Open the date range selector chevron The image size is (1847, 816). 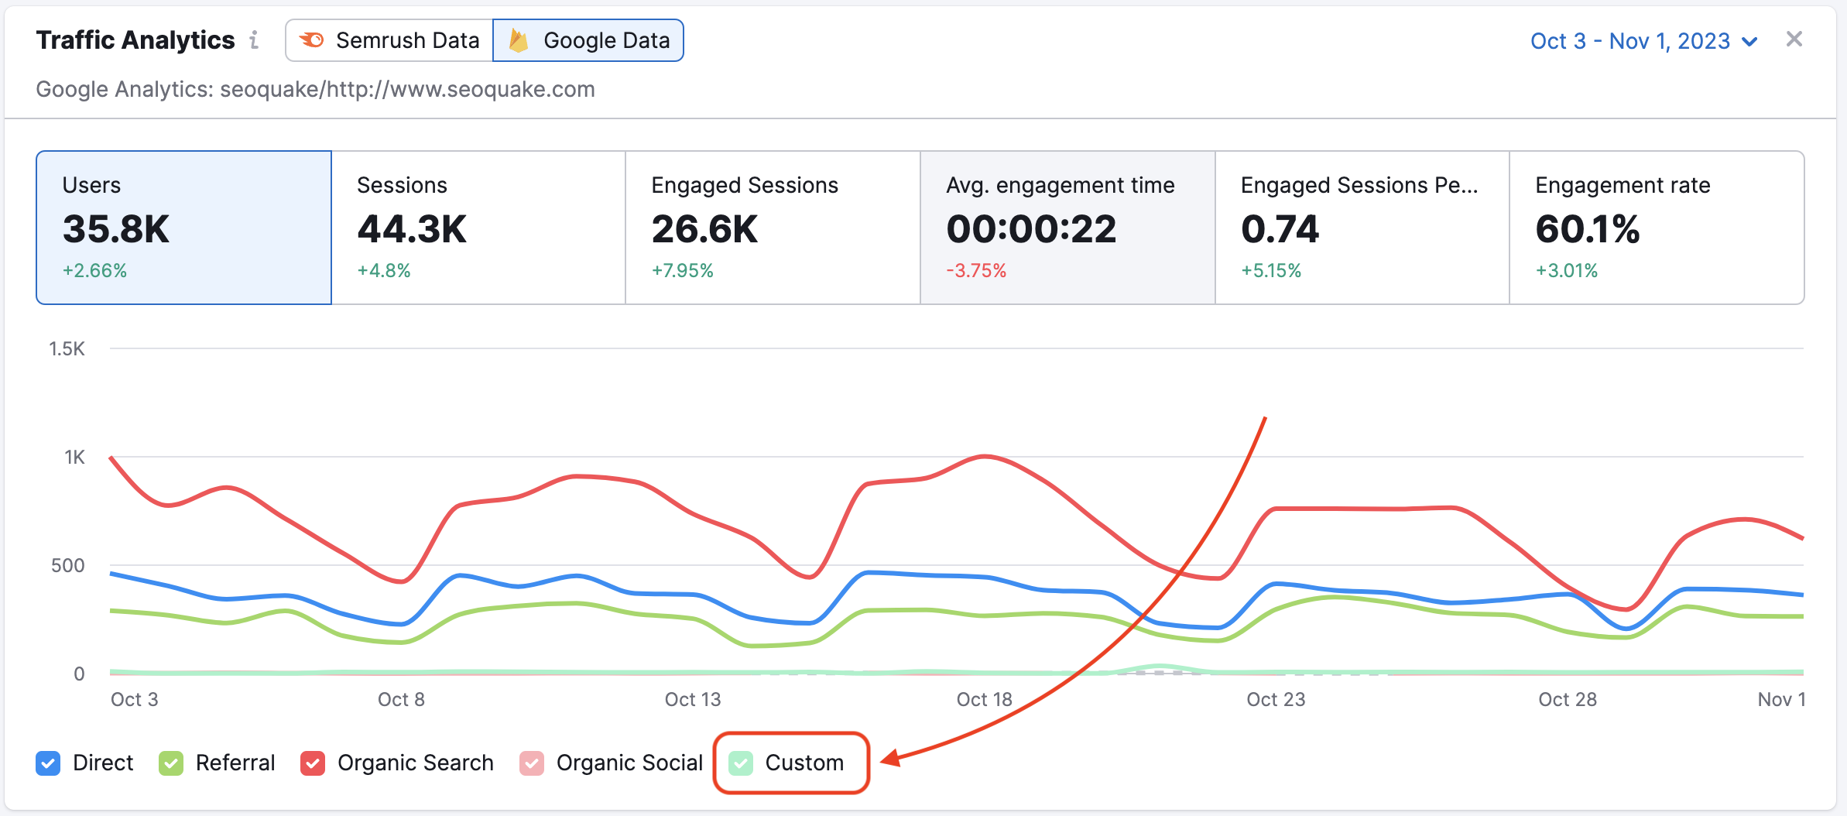coord(1751,40)
